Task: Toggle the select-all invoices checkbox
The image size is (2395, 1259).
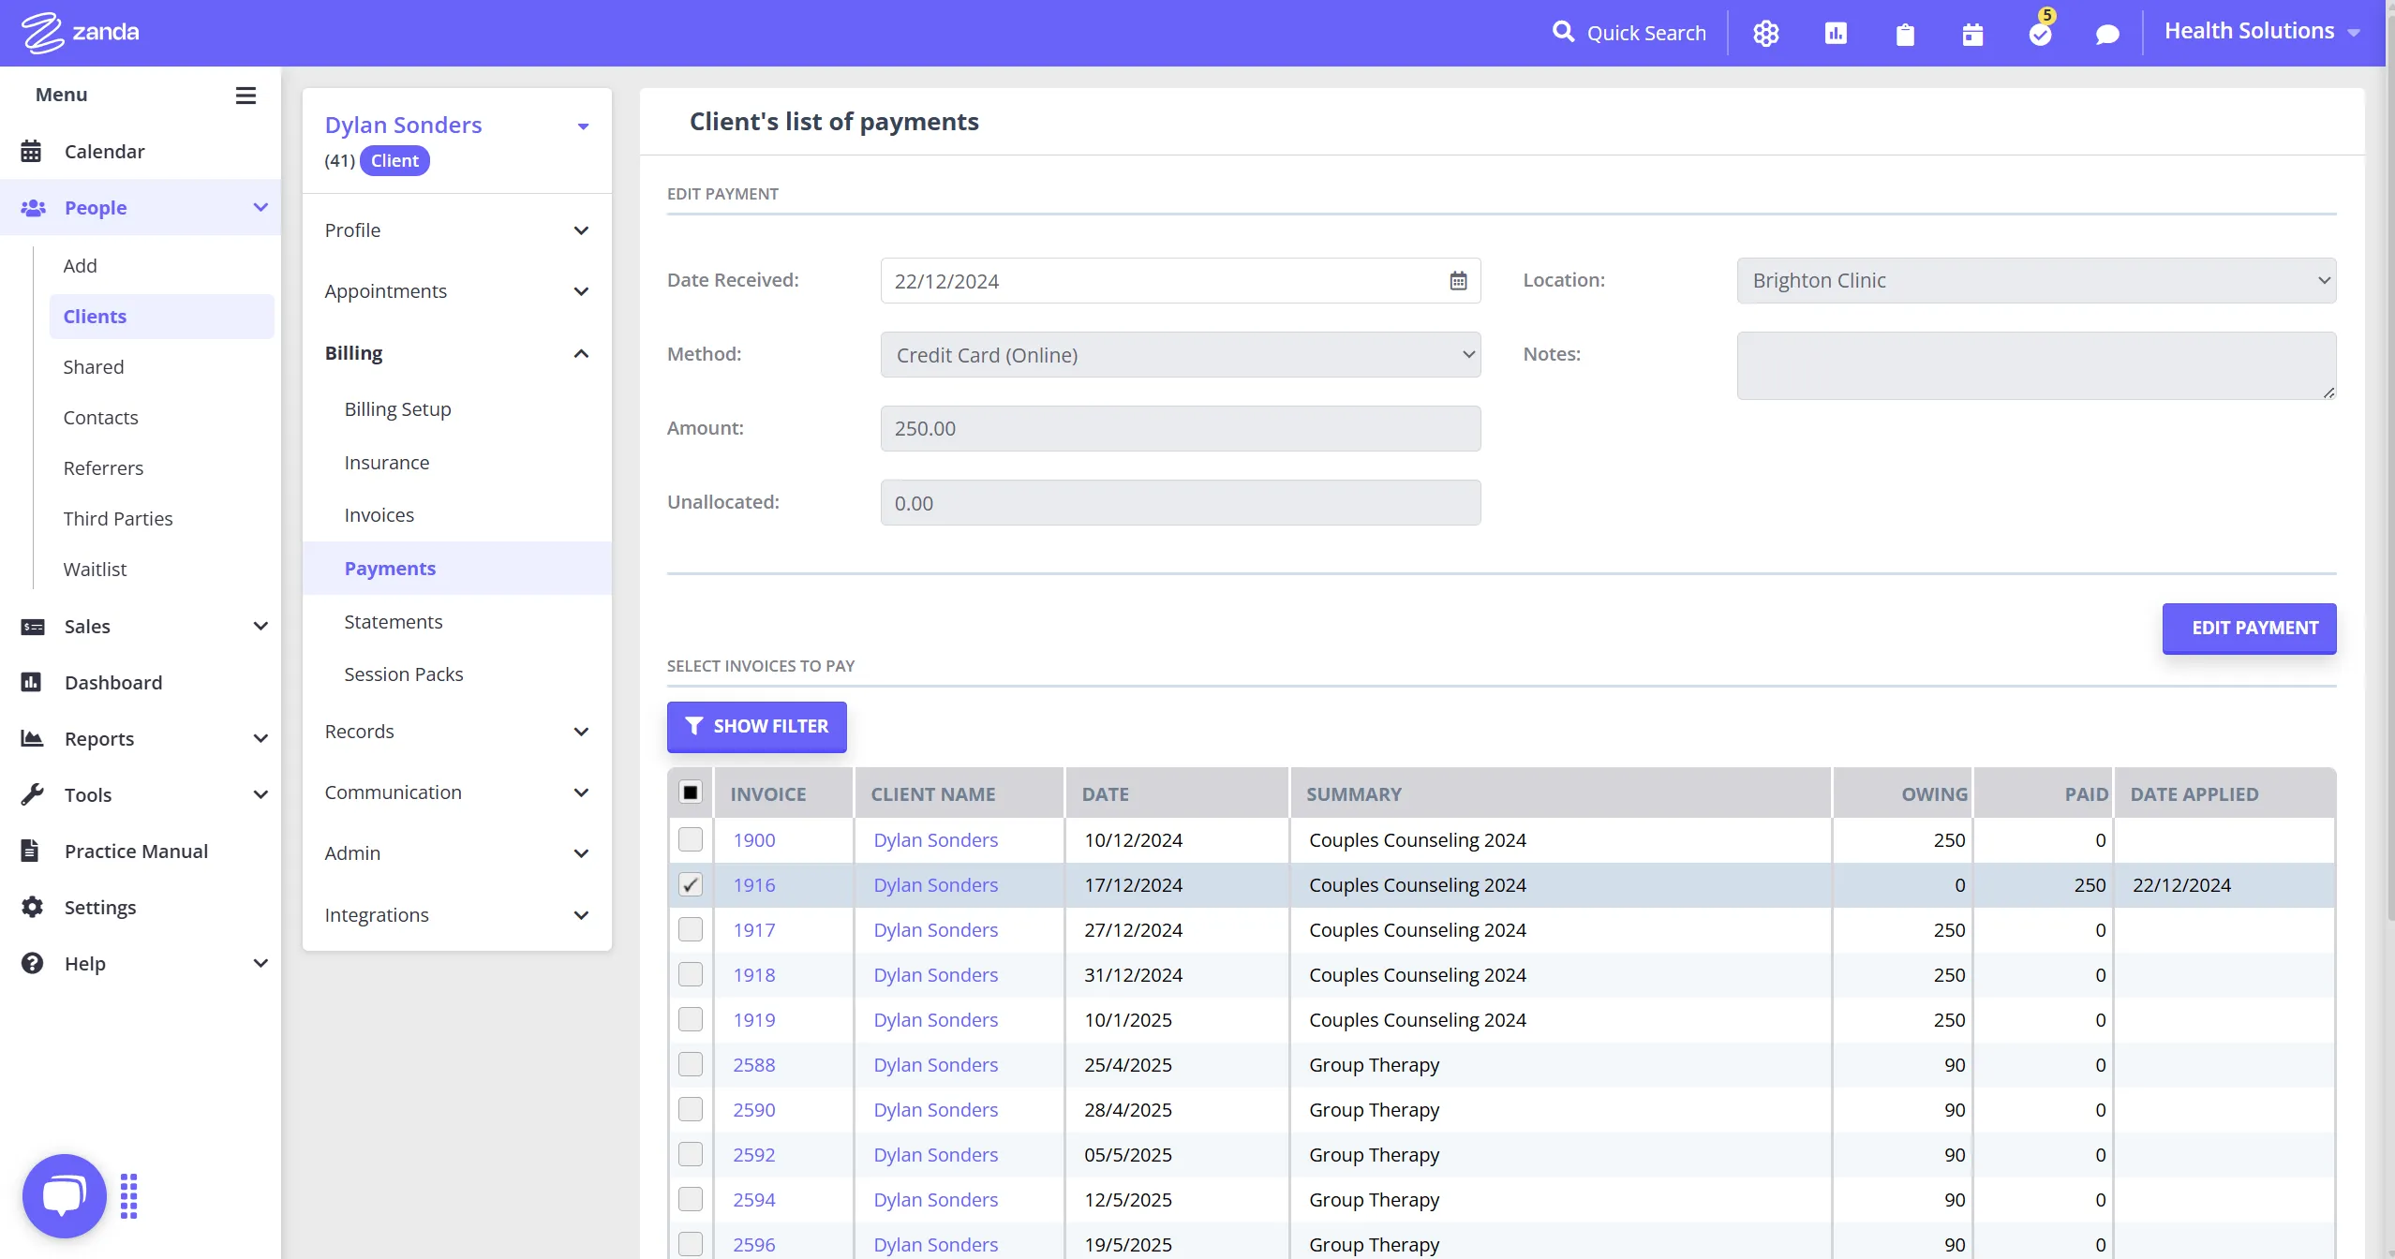Action: pyautogui.click(x=691, y=792)
